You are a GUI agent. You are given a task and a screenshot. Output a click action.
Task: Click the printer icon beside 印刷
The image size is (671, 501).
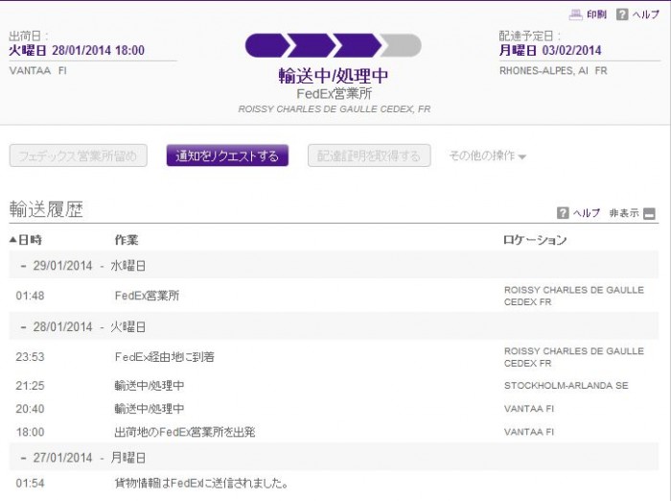(575, 14)
